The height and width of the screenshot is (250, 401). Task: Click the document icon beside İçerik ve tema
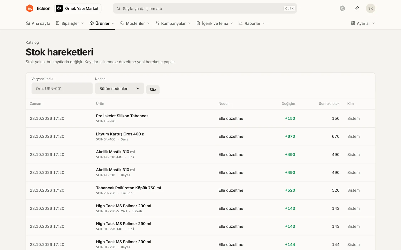(198, 23)
